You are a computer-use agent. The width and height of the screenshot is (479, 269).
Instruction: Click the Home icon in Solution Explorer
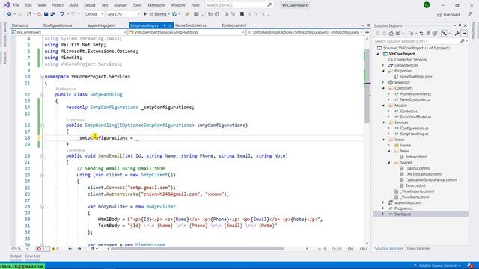point(391,33)
